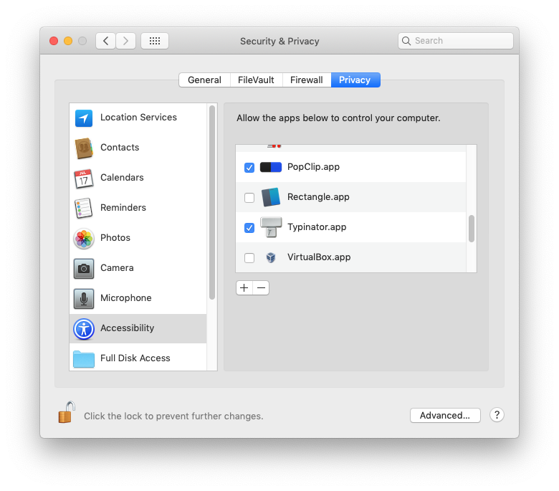559x491 pixels.
Task: Enable the Rectangle.app checkbox
Action: [249, 198]
